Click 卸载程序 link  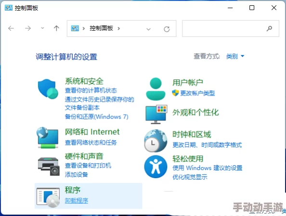coord(77,201)
